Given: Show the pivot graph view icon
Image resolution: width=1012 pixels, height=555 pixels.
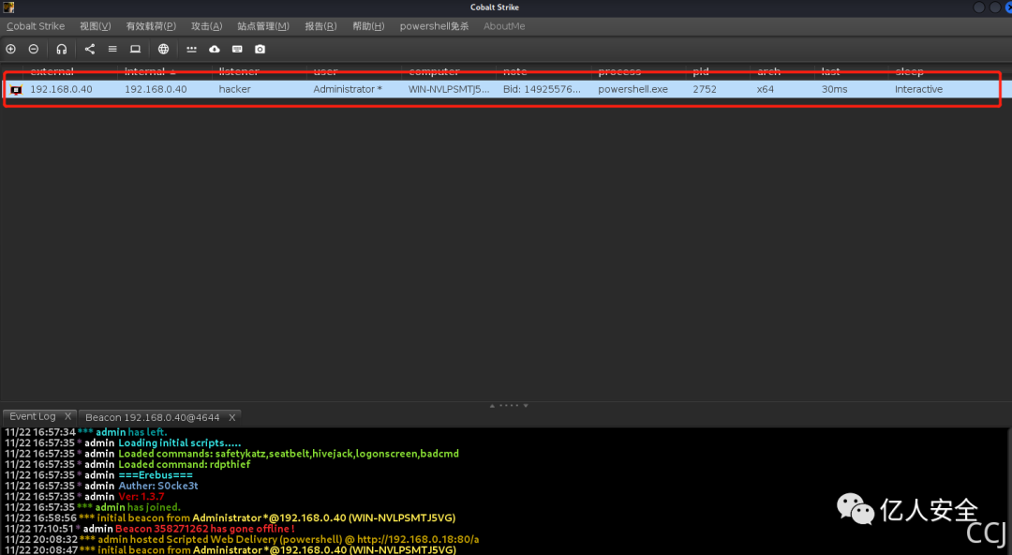Looking at the screenshot, I should pyautogui.click(x=90, y=49).
